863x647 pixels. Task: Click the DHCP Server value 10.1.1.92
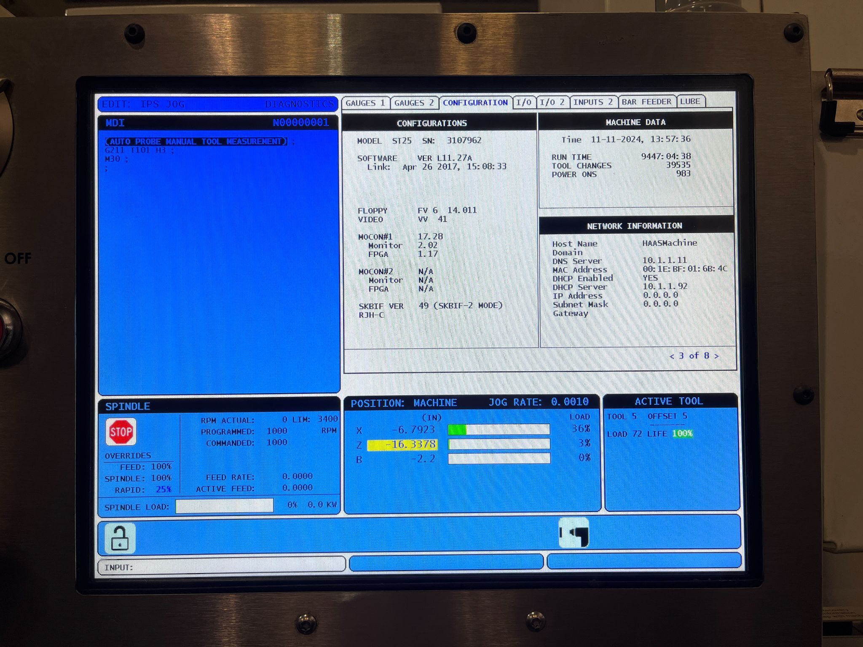tap(665, 286)
